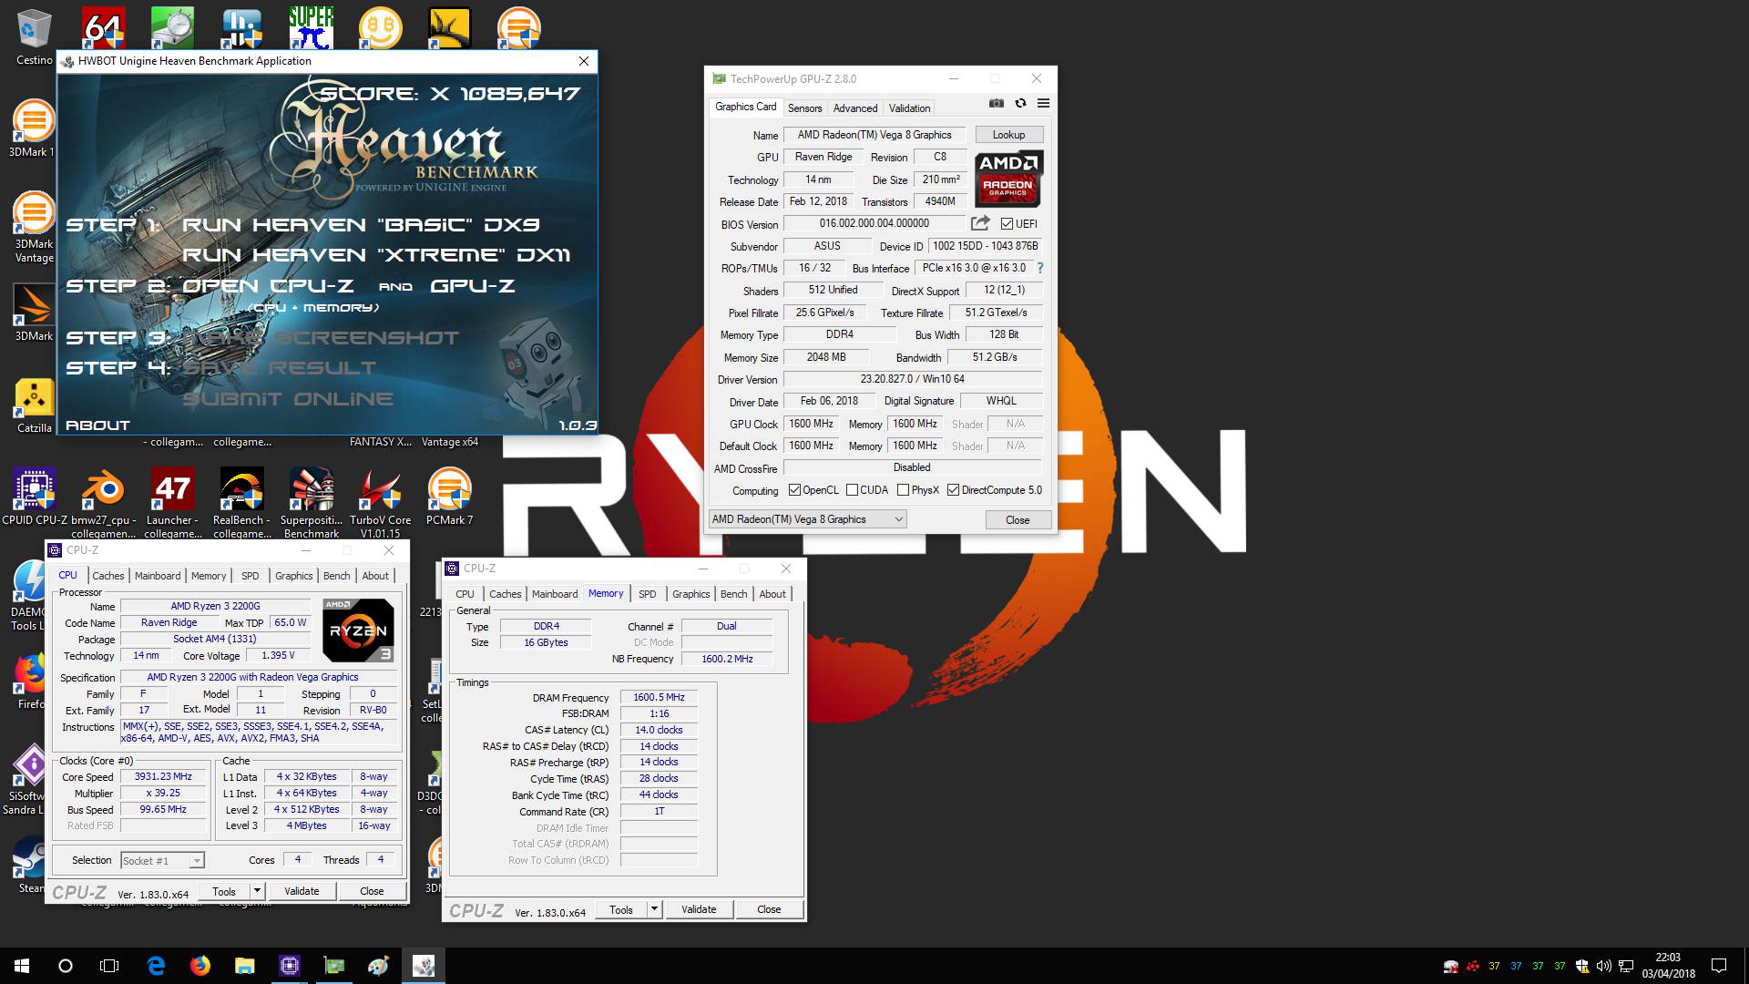This screenshot has width=1749, height=984.
Task: Open RealBench desktop shortcut
Action: pos(241,501)
